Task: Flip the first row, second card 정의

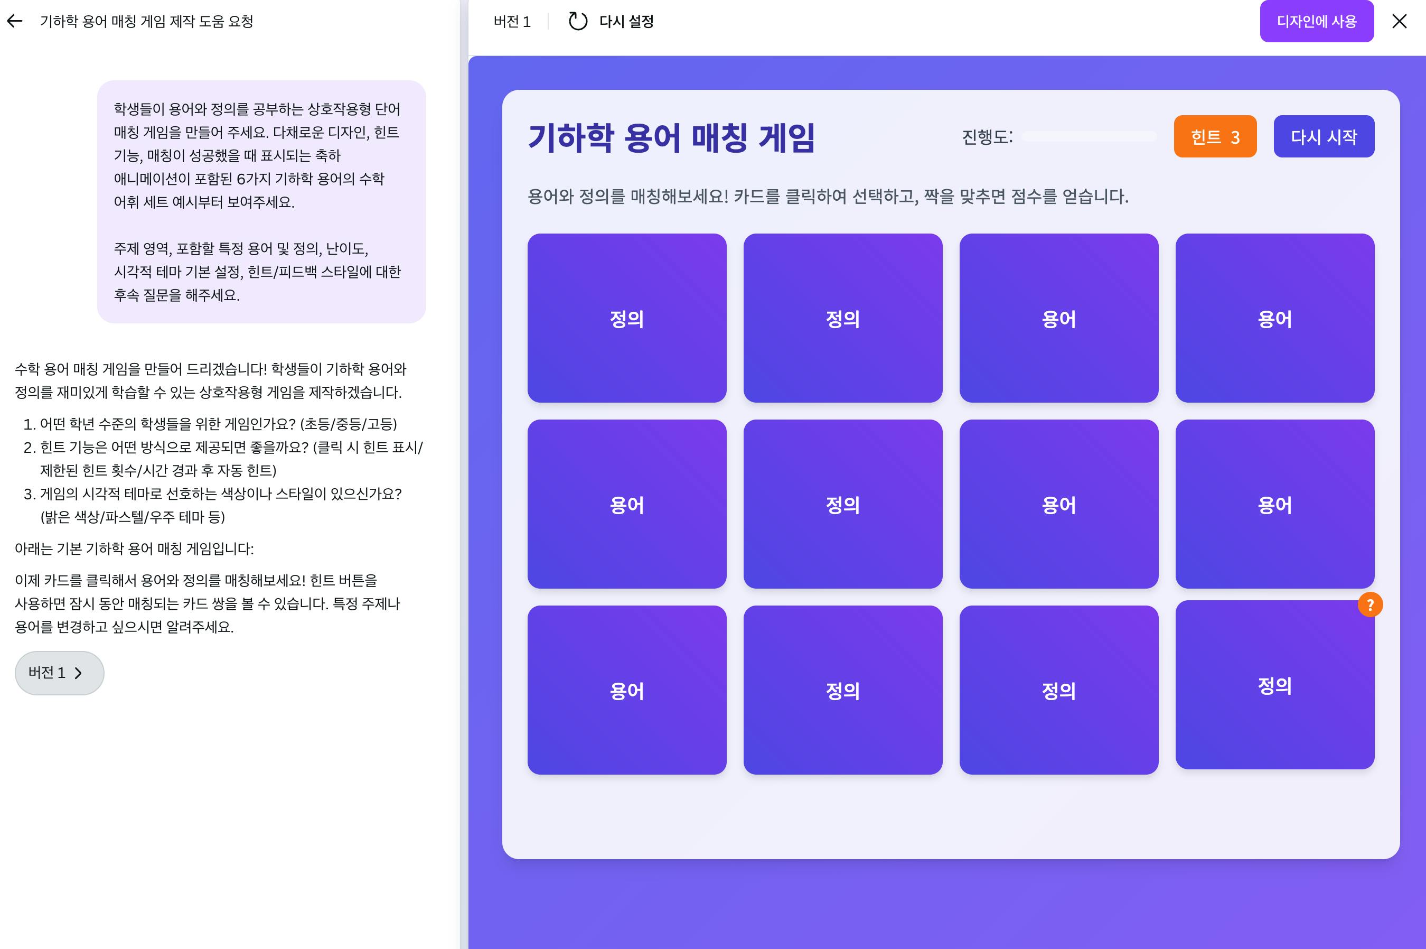Action: click(843, 318)
